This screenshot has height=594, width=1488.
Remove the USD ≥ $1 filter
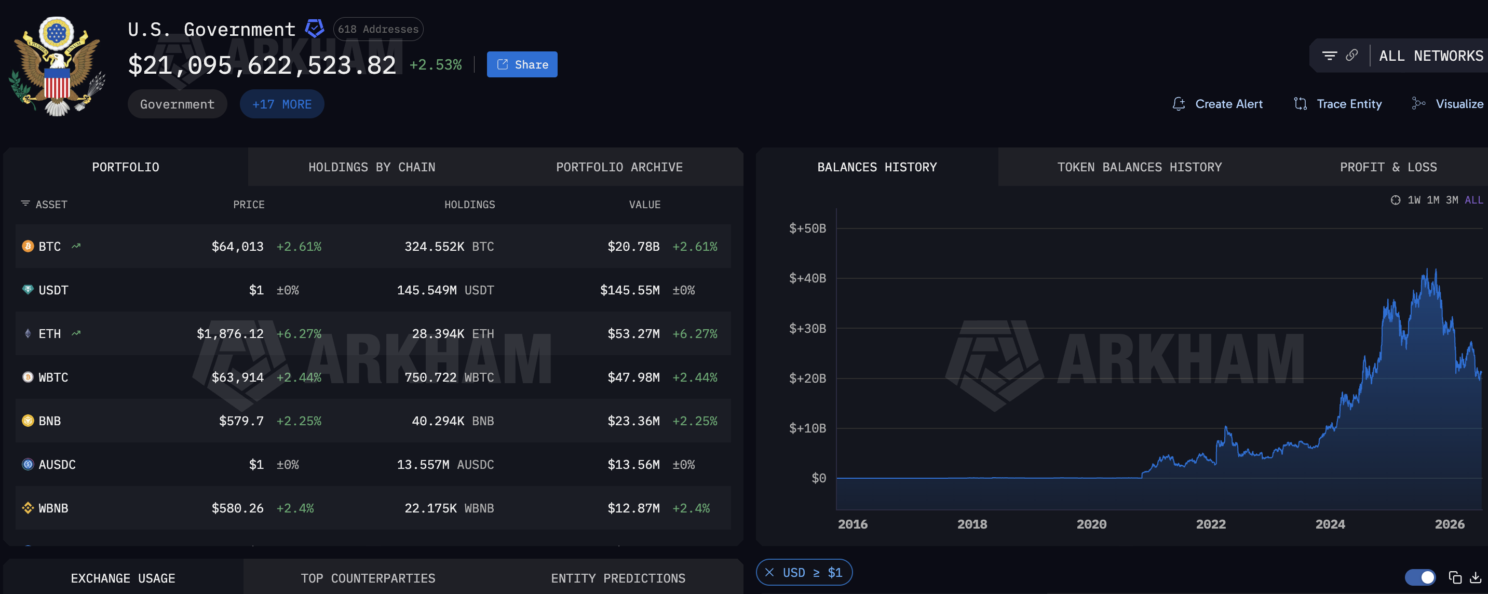click(769, 572)
